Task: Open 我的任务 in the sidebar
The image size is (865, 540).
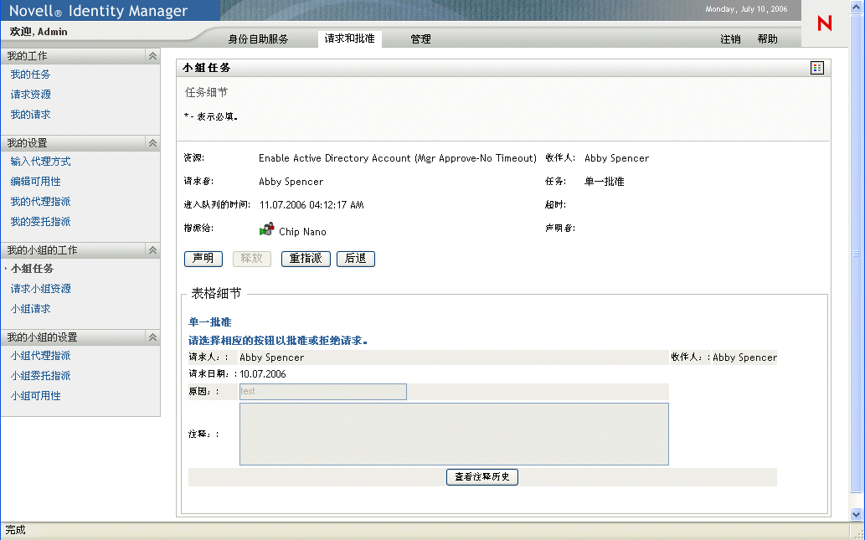Action: click(x=30, y=75)
